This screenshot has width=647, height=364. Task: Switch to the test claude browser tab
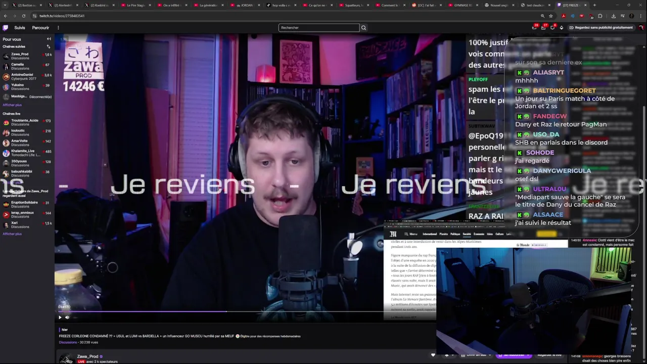coord(536,5)
